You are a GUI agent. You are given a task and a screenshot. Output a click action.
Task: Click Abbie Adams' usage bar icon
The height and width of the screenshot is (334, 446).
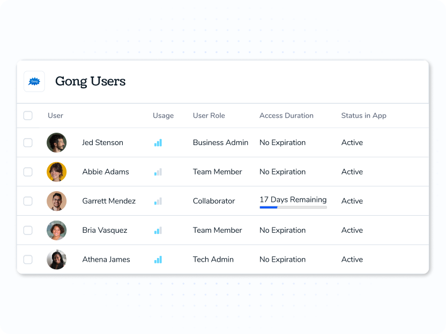coord(158,172)
